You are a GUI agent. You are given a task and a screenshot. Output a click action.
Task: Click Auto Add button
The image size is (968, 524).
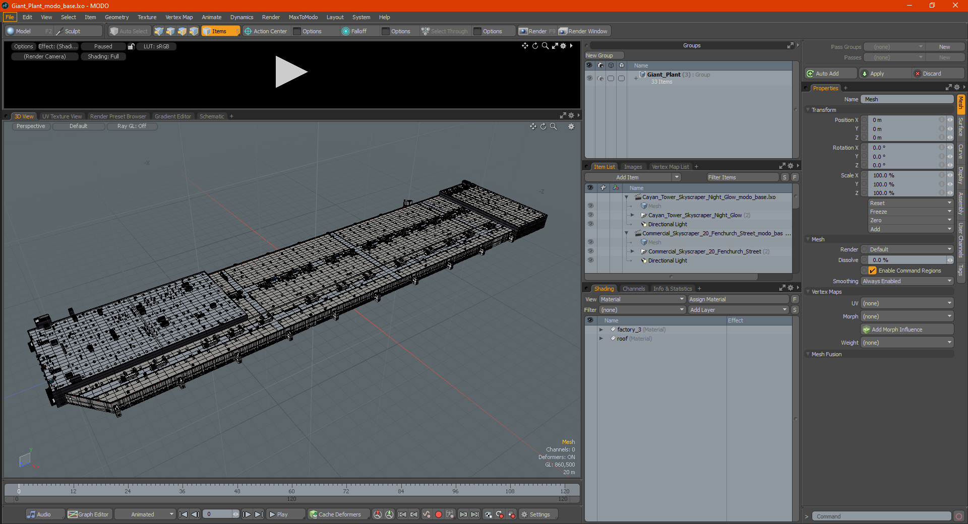831,74
